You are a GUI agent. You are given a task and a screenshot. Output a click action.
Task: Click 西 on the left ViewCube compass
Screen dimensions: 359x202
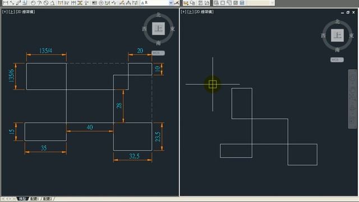coord(144,29)
